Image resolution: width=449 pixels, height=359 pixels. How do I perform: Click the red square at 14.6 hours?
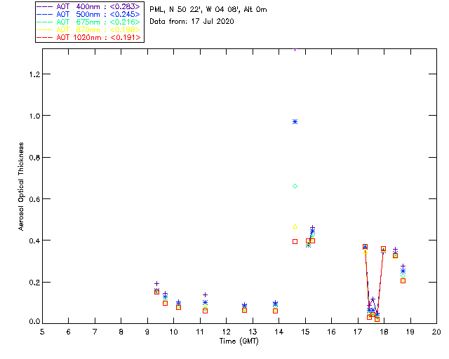295,242
